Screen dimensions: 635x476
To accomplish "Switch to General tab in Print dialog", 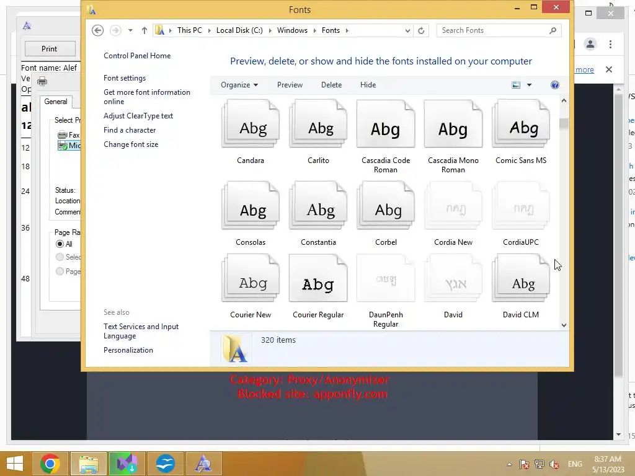I will pos(56,102).
